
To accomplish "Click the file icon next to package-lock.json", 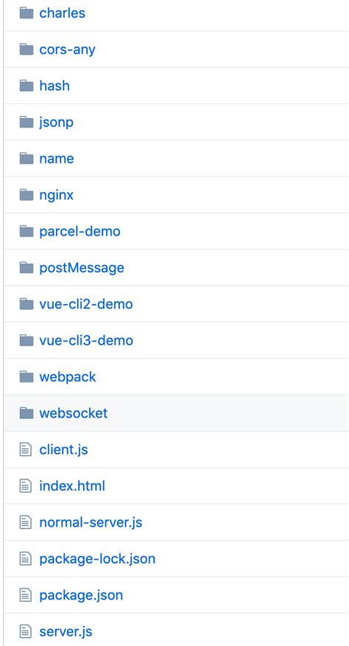I will click(26, 559).
